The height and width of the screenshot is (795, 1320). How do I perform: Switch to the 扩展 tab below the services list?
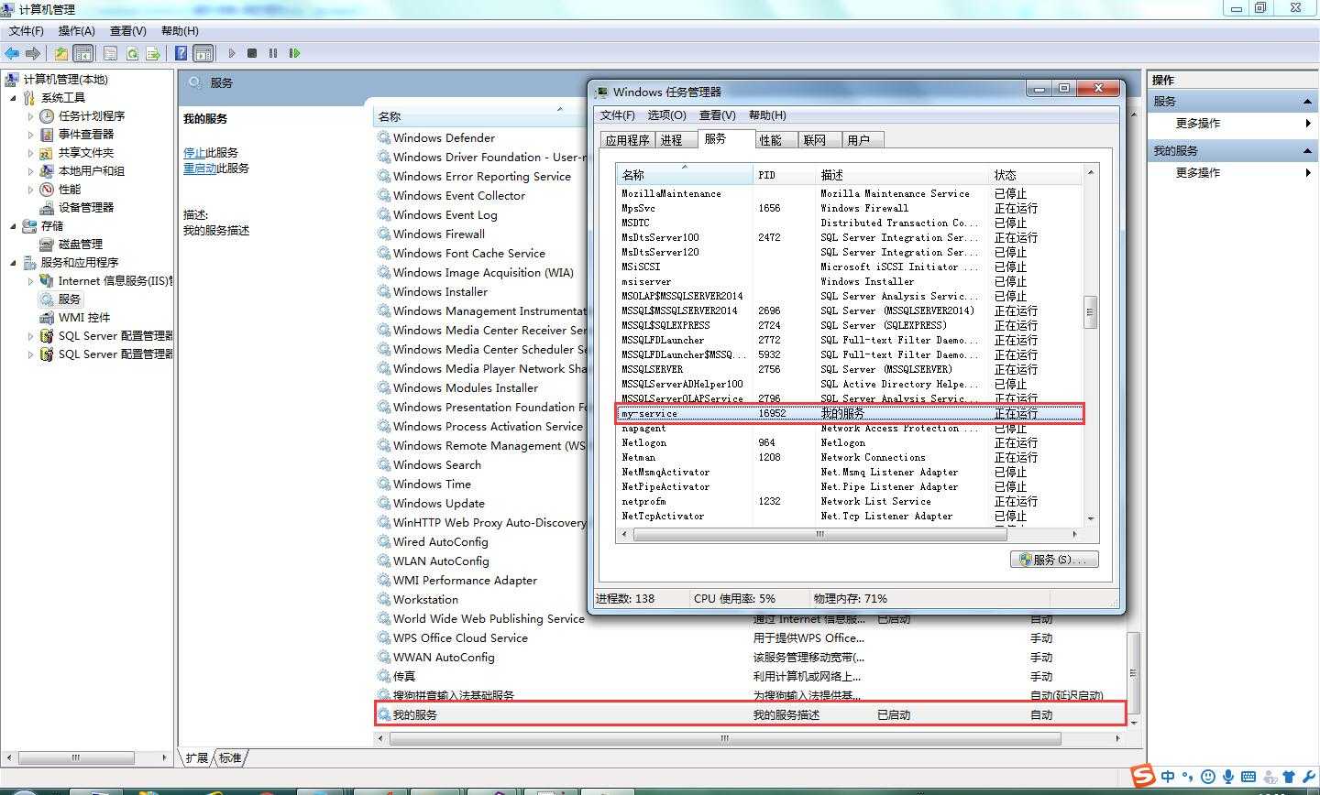(196, 758)
